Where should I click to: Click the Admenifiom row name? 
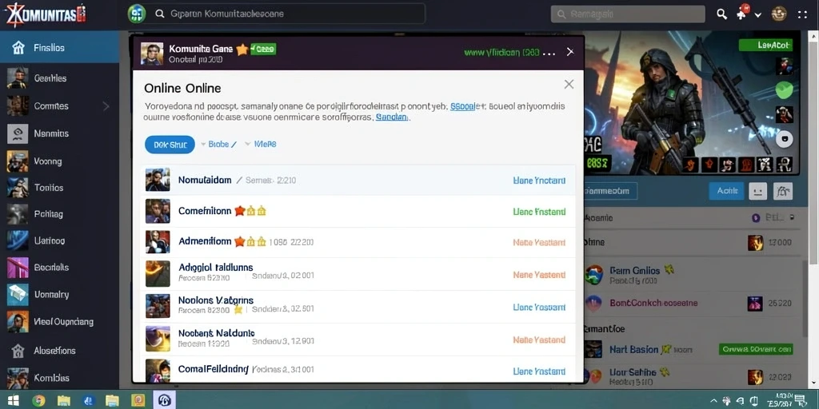pos(205,242)
